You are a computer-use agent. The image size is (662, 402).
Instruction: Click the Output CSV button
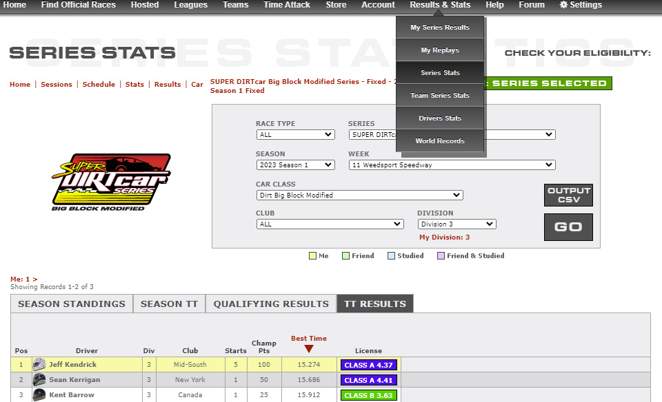coord(568,195)
